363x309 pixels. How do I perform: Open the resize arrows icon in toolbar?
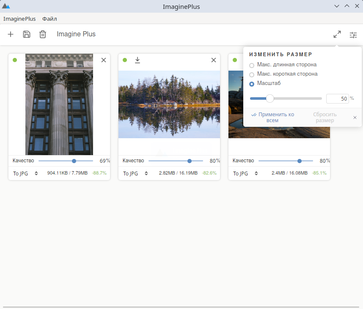click(x=337, y=35)
